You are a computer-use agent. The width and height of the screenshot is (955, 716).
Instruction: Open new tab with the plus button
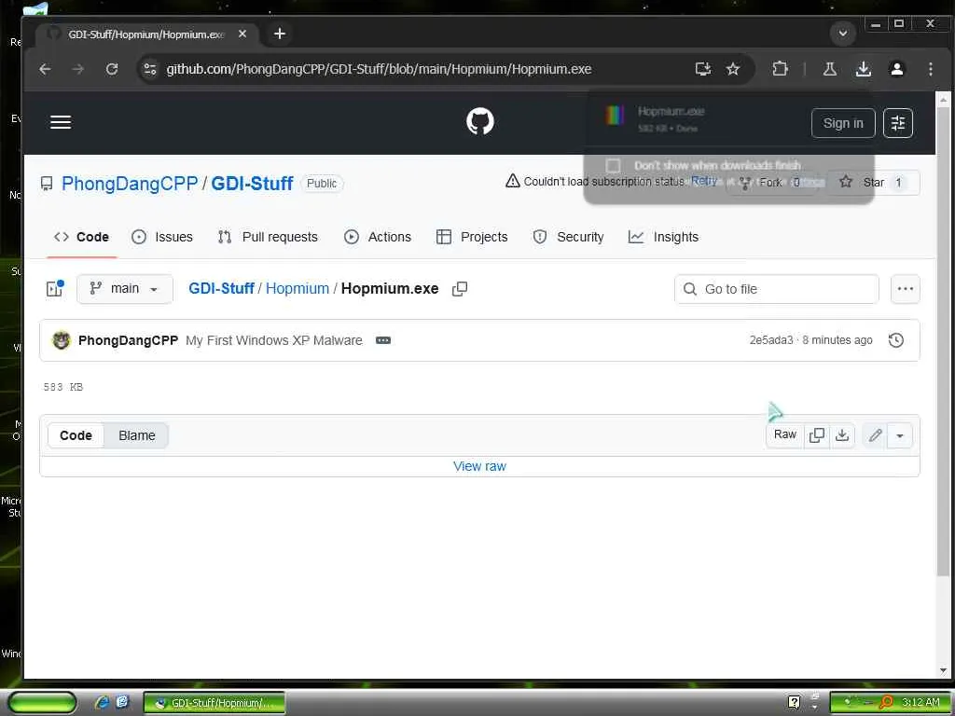(280, 34)
